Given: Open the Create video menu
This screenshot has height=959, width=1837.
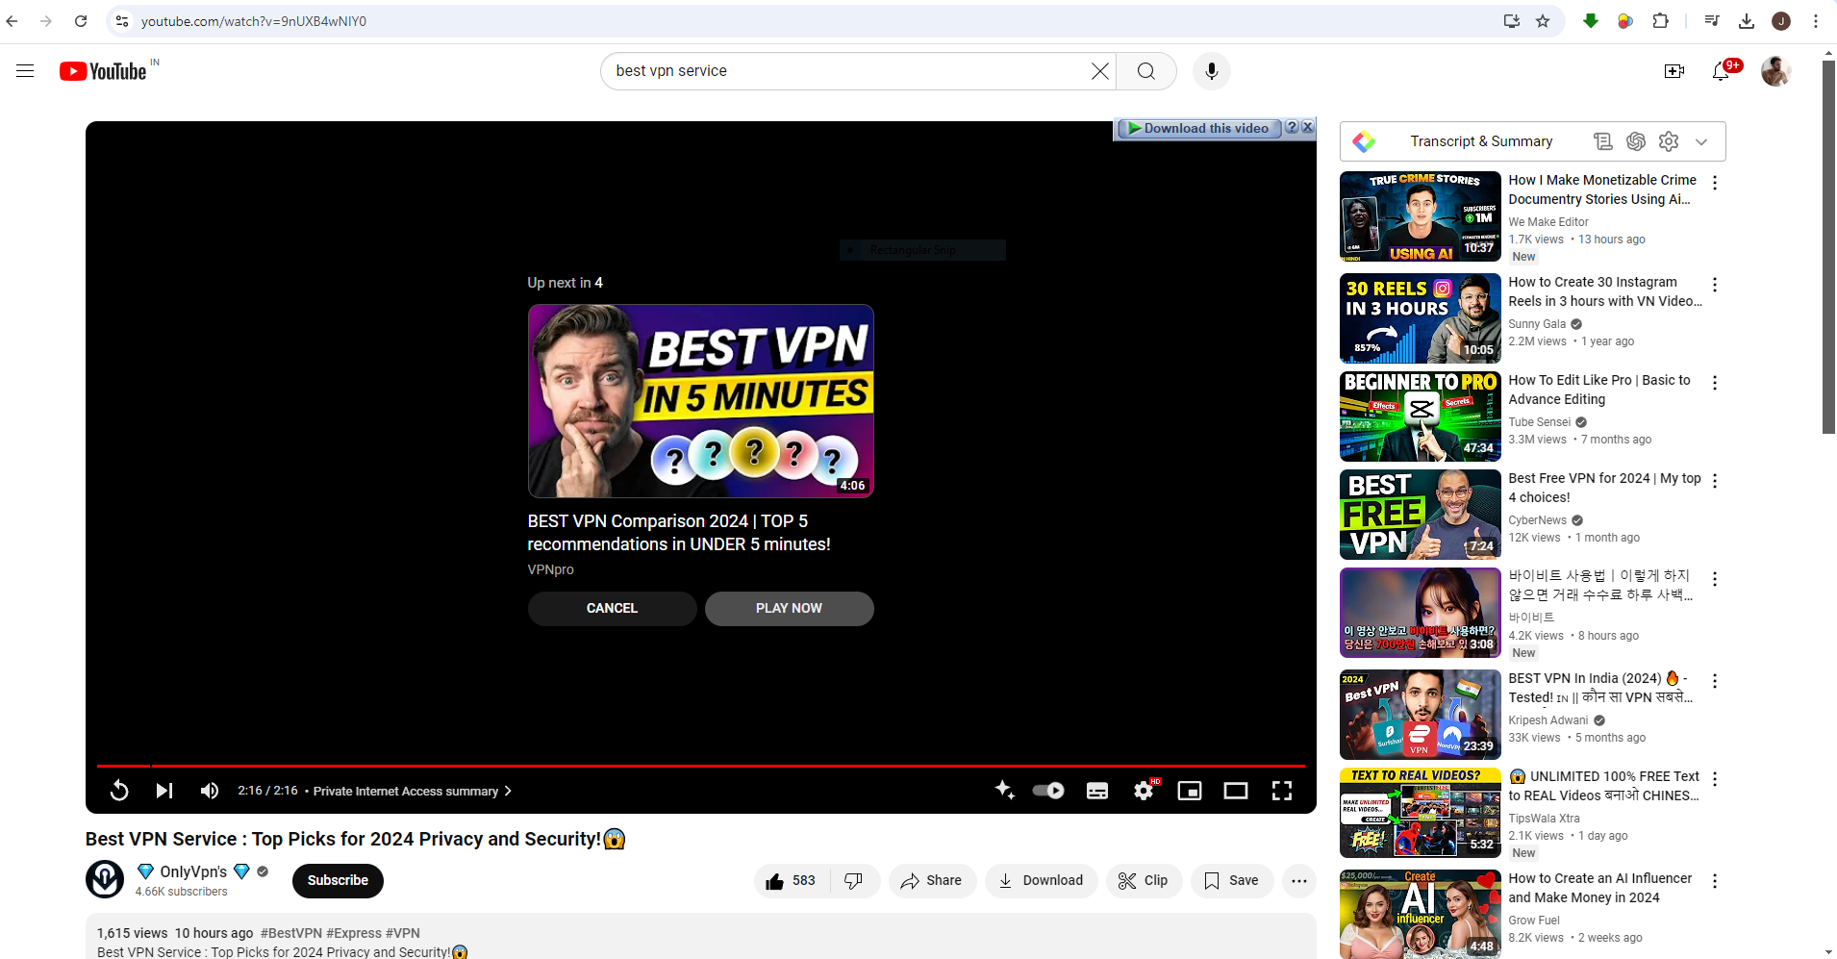Looking at the screenshot, I should 1674,71.
